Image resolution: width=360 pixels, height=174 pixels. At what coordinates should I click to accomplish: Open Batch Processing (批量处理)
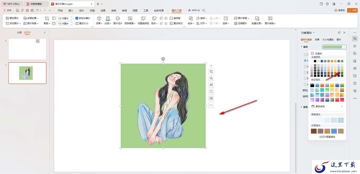pos(257,20)
